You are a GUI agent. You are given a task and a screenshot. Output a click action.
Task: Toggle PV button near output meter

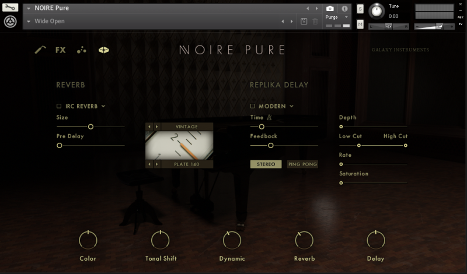click(461, 24)
